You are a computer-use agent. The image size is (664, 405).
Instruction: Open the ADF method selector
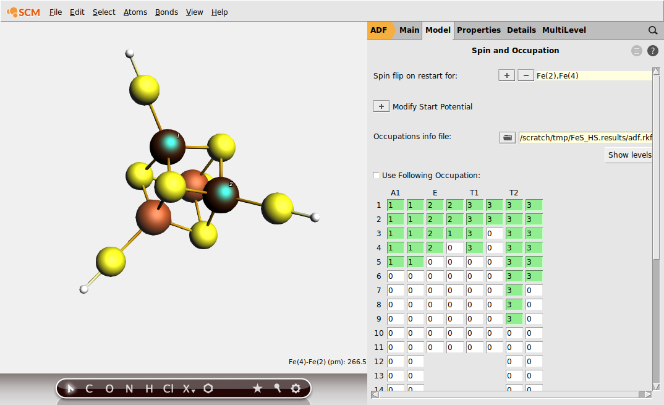pyautogui.click(x=380, y=30)
